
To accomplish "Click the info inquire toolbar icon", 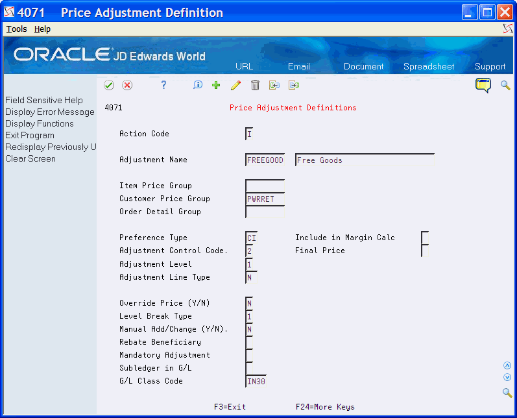I will (197, 85).
